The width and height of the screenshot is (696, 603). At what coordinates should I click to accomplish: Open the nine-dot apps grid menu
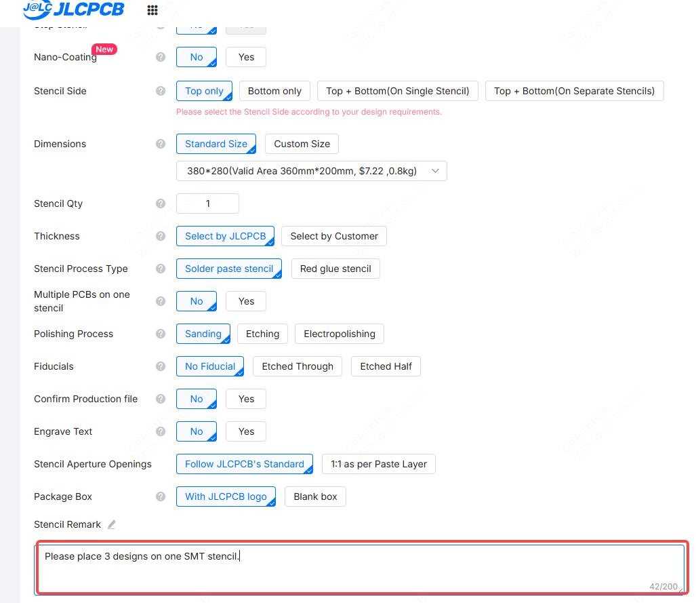[152, 10]
